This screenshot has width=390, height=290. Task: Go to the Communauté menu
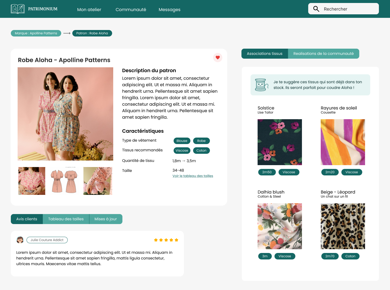(x=131, y=9)
